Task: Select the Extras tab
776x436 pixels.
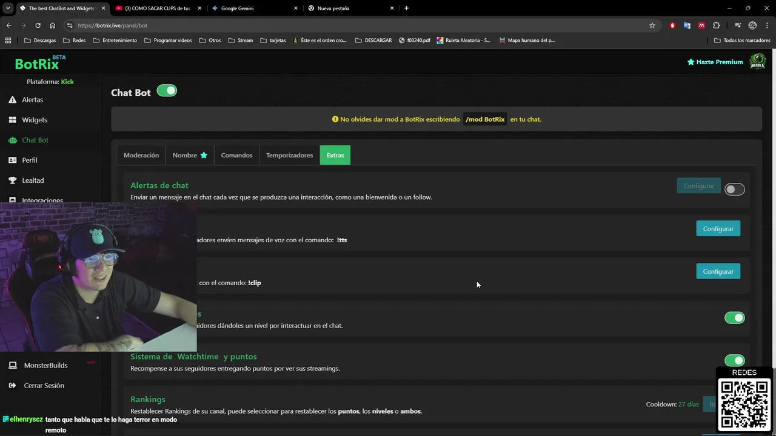Action: click(x=335, y=155)
